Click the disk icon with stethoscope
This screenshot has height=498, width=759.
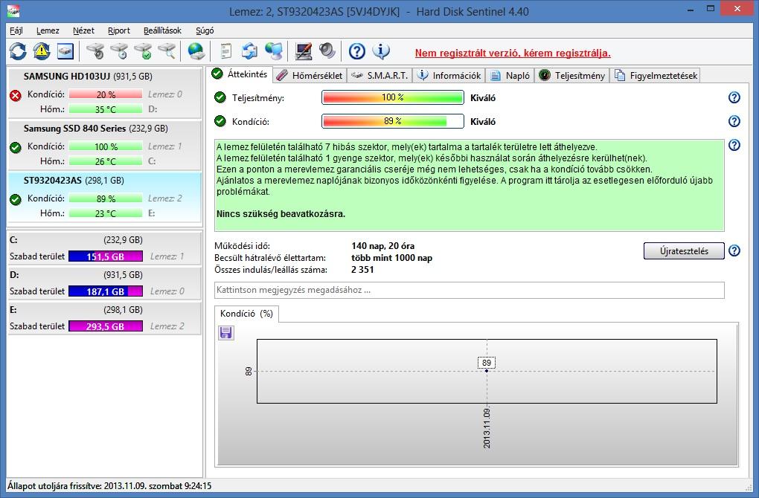[x=95, y=51]
